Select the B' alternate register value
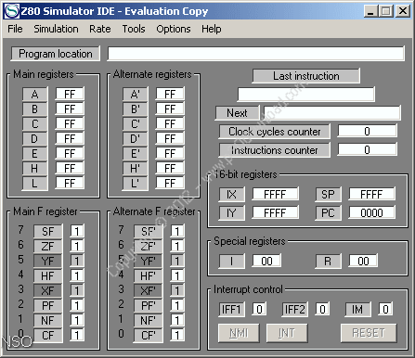 pyautogui.click(x=170, y=109)
